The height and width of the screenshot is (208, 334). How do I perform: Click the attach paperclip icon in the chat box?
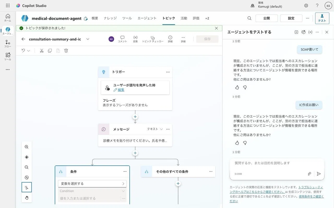click(x=309, y=174)
